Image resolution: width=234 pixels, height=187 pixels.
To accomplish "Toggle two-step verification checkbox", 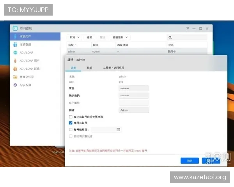I will coord(71,136).
